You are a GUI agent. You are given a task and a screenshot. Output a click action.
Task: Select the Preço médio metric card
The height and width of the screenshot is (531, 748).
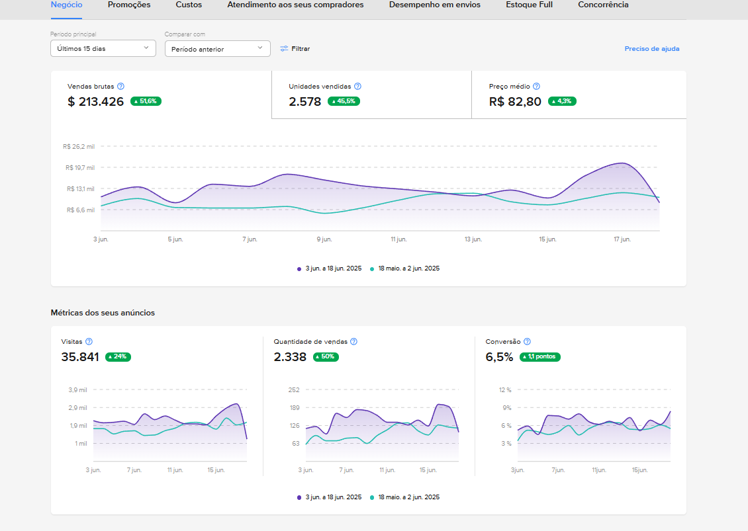point(579,95)
